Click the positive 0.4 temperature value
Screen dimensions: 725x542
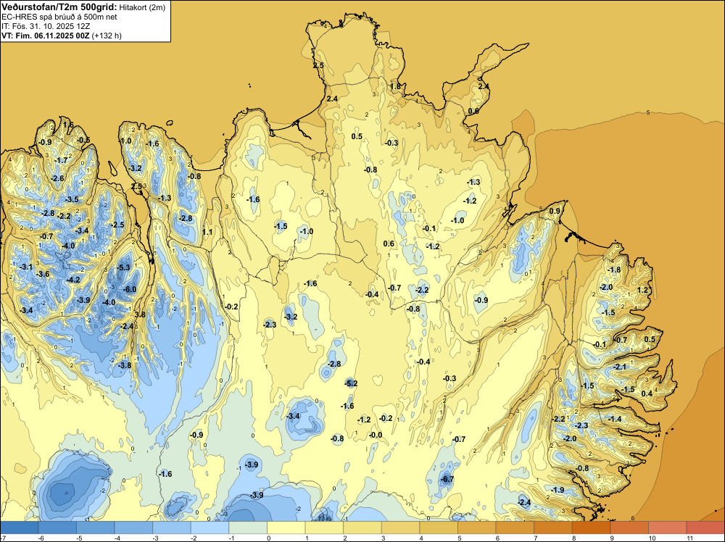click(647, 393)
